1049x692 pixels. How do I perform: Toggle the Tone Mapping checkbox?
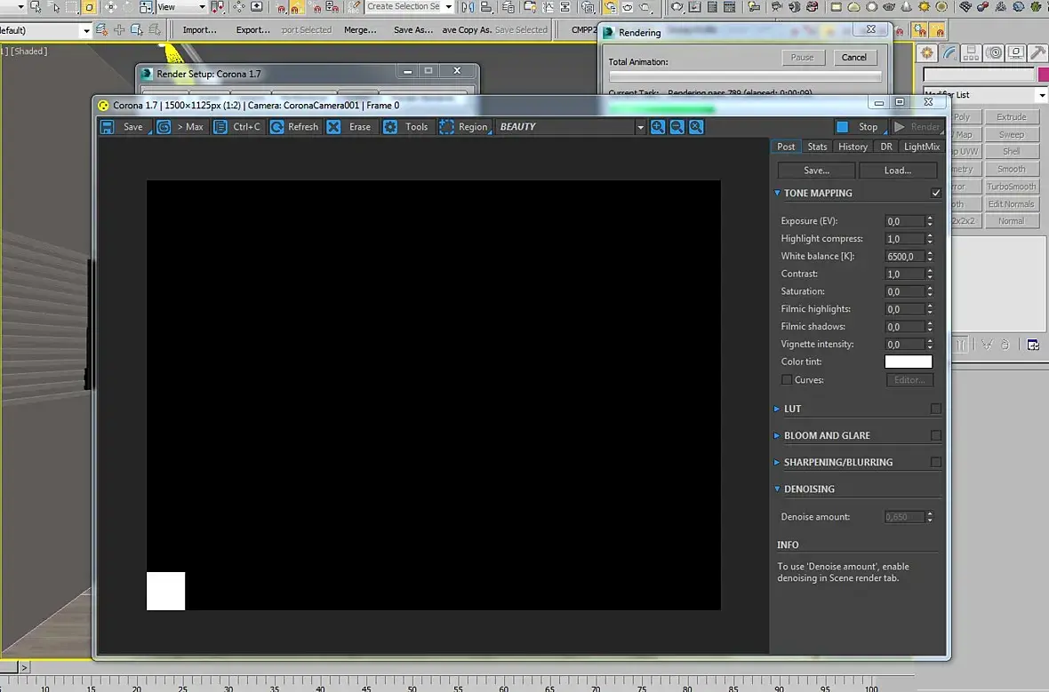tap(935, 193)
